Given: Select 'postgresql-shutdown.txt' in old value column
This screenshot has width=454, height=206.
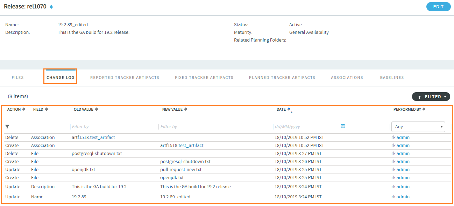Looking at the screenshot, I should pyautogui.click(x=97, y=153).
